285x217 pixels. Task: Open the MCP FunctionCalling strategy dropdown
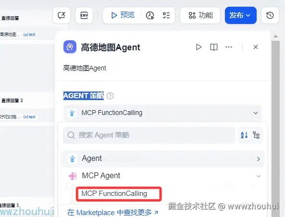click(x=162, y=113)
